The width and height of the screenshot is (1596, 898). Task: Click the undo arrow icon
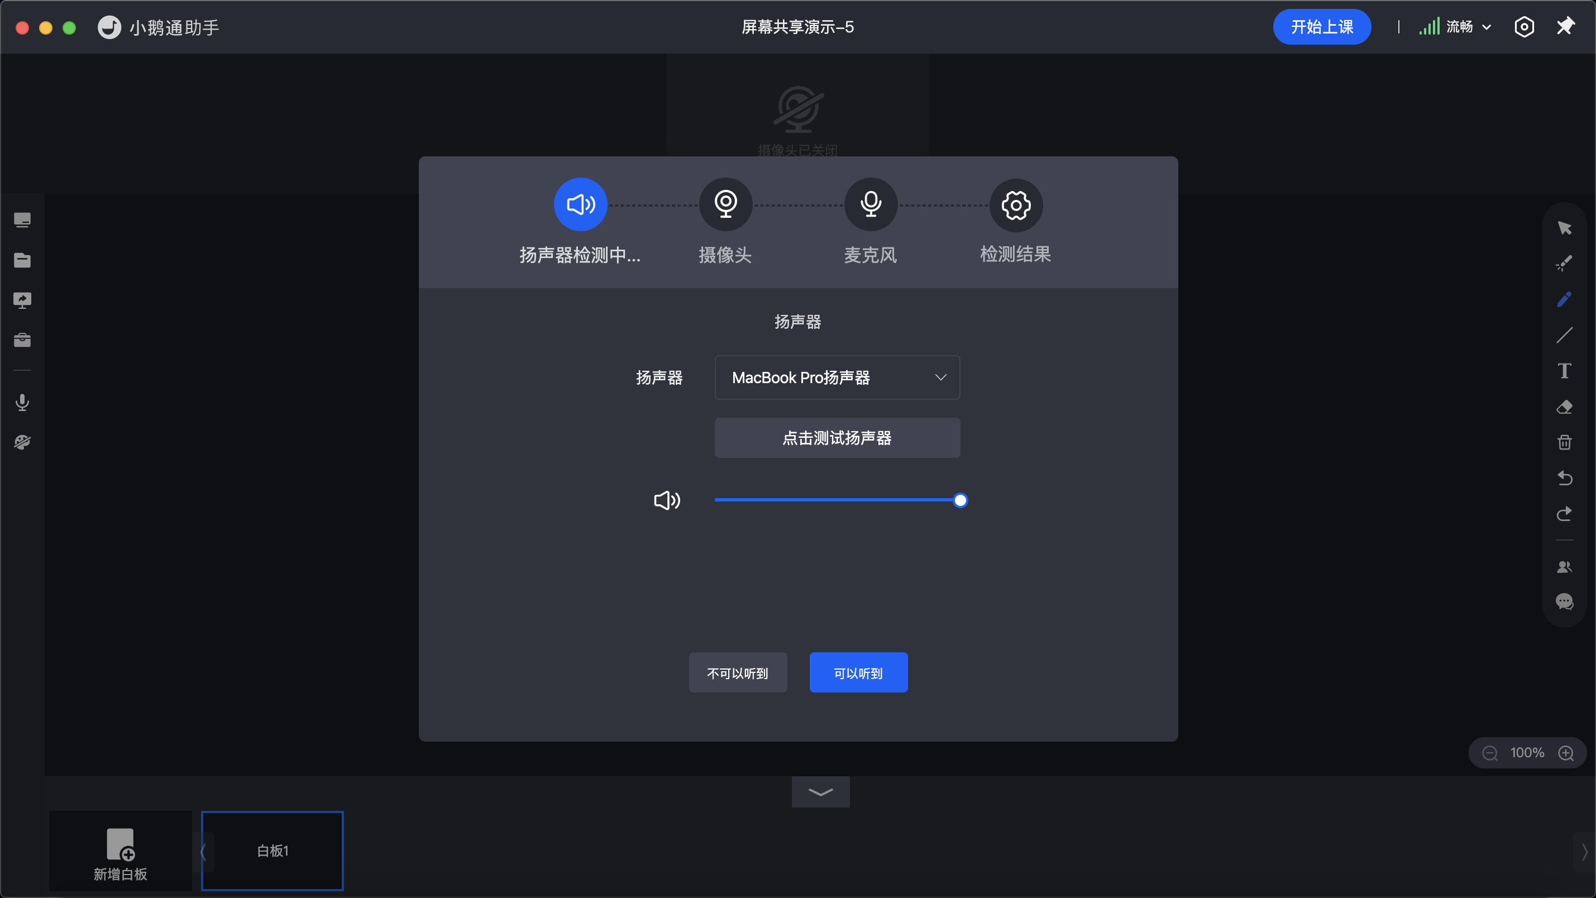[1564, 478]
